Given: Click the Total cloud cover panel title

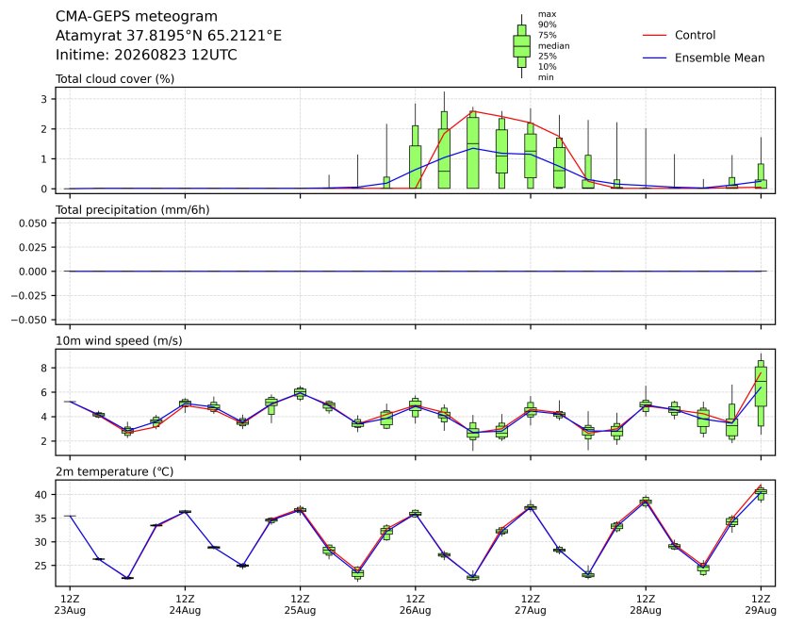Looking at the screenshot, I should pos(115,79).
